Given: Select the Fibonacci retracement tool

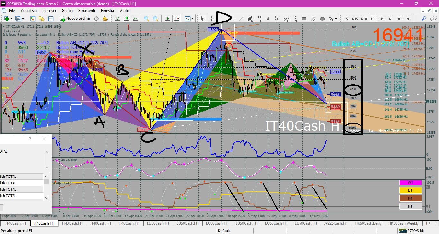Looking at the screenshot, I should [x=259, y=19].
